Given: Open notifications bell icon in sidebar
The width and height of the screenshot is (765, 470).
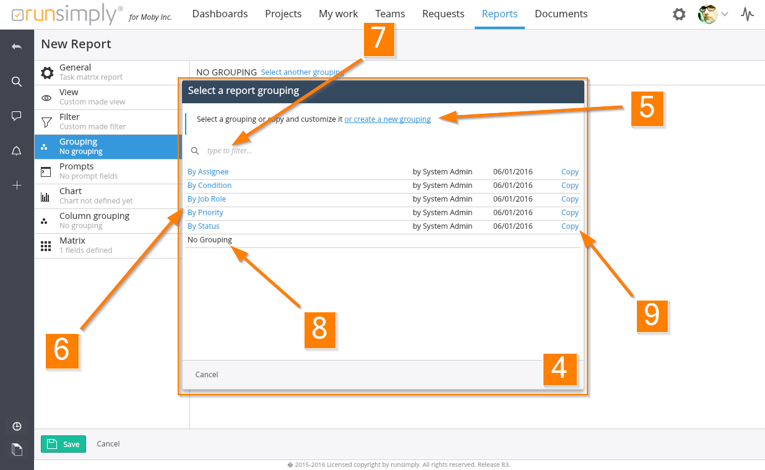Looking at the screenshot, I should coord(17,151).
